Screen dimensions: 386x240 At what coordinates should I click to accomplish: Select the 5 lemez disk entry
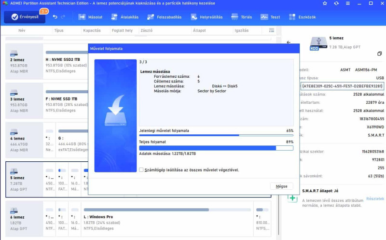pyautogui.click(x=24, y=179)
